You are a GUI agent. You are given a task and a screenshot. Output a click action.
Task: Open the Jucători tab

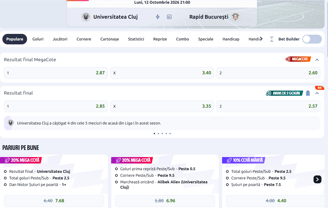[x=60, y=39]
